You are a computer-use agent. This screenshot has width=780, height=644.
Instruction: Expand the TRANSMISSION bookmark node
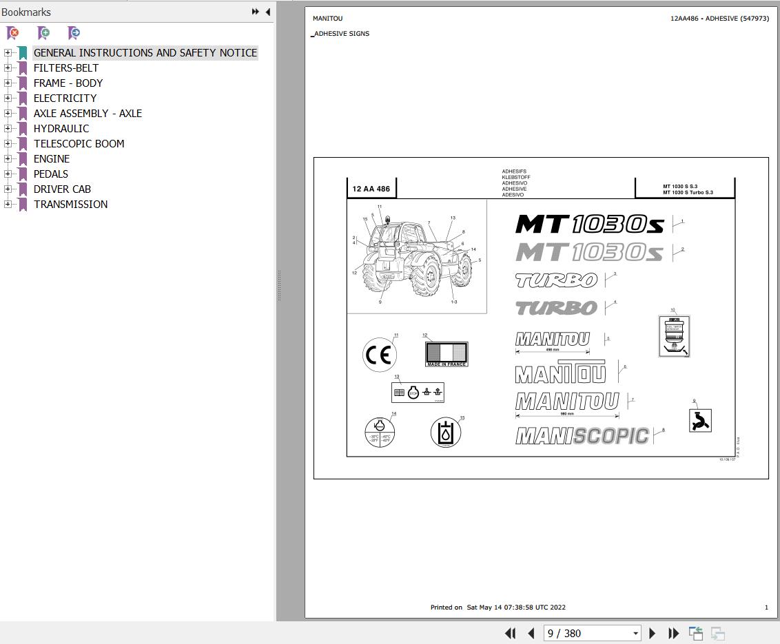(x=8, y=205)
